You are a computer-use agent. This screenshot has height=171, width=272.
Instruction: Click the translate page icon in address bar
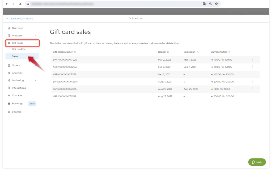tap(205, 4)
